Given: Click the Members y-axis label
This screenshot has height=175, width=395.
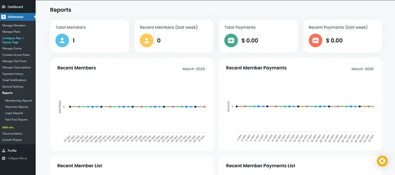Looking at the screenshot, I should 60,107.
